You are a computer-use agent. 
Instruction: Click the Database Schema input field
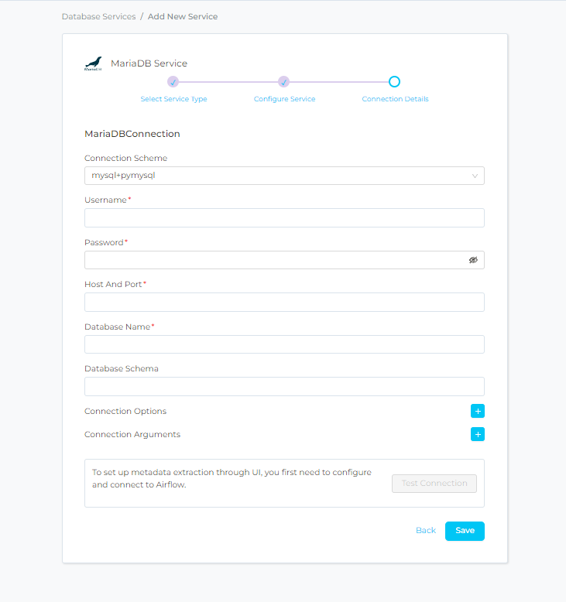[284, 387]
